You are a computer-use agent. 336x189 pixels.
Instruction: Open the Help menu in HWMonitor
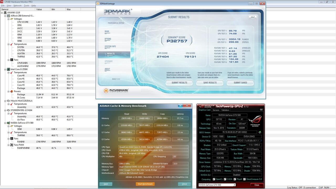click(x=34, y=6)
